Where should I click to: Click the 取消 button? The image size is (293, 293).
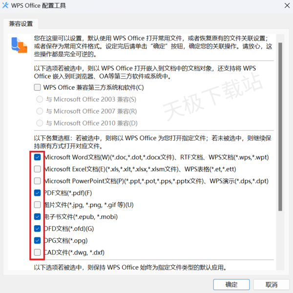(x=272, y=284)
